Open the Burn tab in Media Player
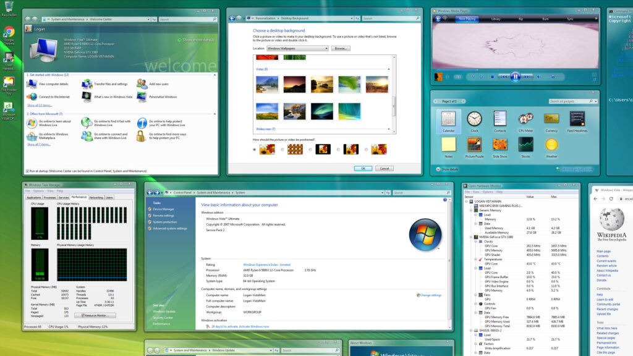This screenshot has height=356, width=633. [x=545, y=19]
